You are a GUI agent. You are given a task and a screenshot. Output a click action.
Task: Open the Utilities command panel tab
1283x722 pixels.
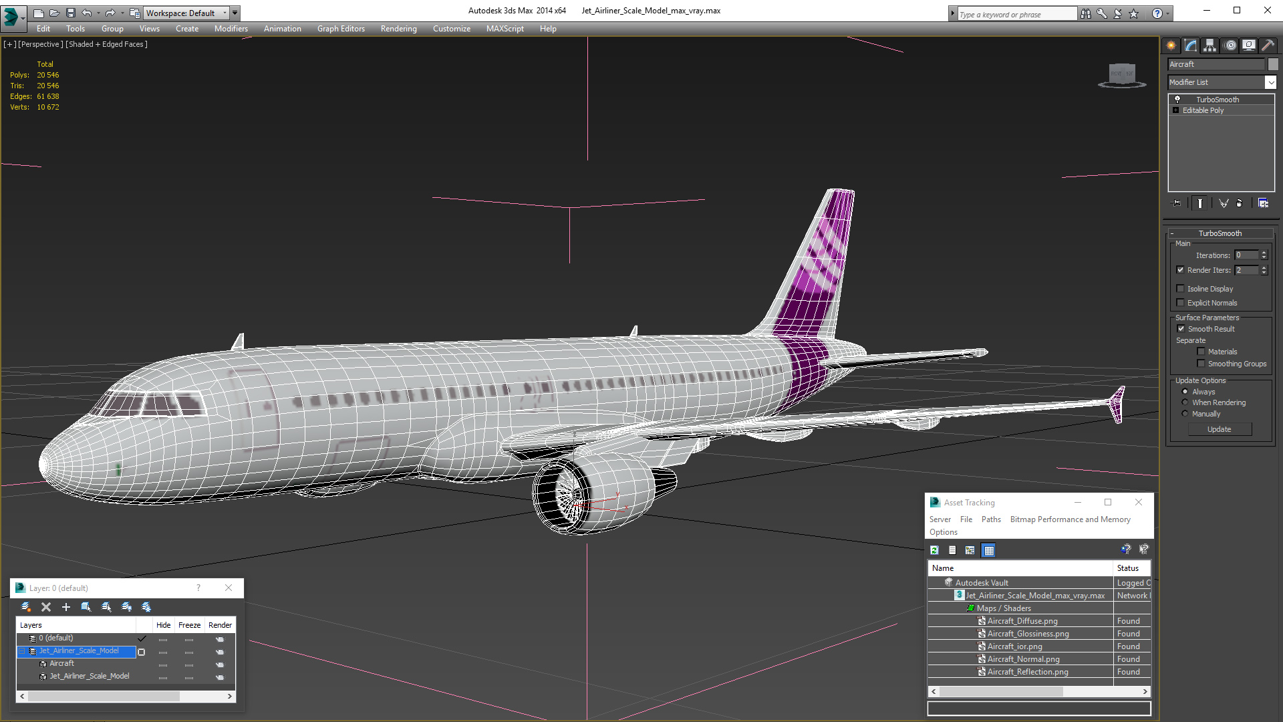click(x=1268, y=45)
